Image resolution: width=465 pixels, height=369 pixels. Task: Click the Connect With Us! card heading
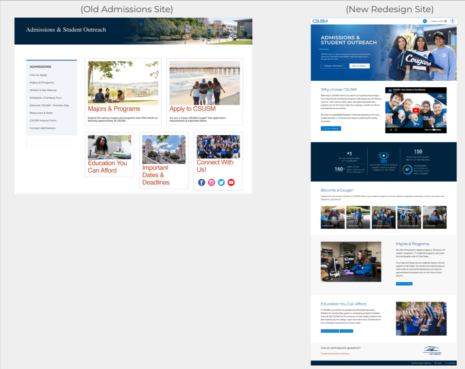pos(215,166)
